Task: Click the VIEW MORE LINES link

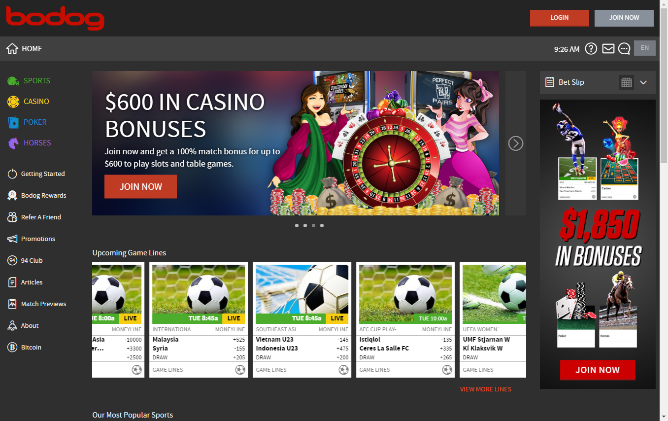Action: coord(486,389)
